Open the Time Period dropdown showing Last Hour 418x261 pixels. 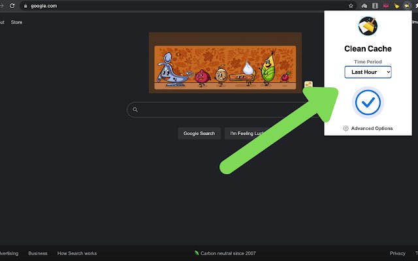(x=368, y=72)
